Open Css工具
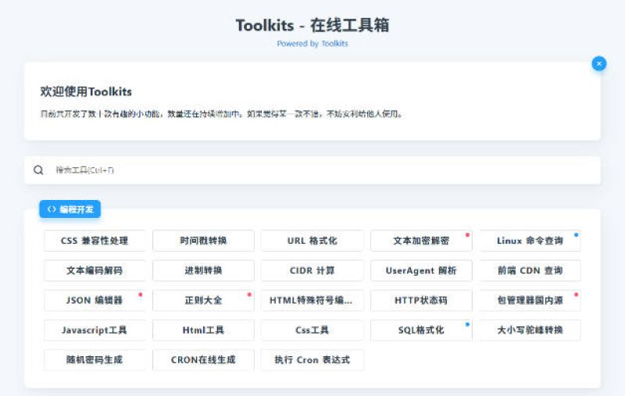The image size is (625, 396). pos(312,330)
